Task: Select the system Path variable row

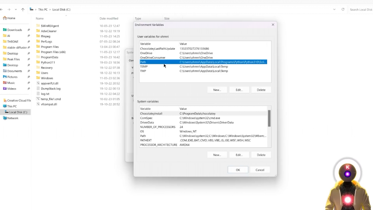Action: (203, 136)
